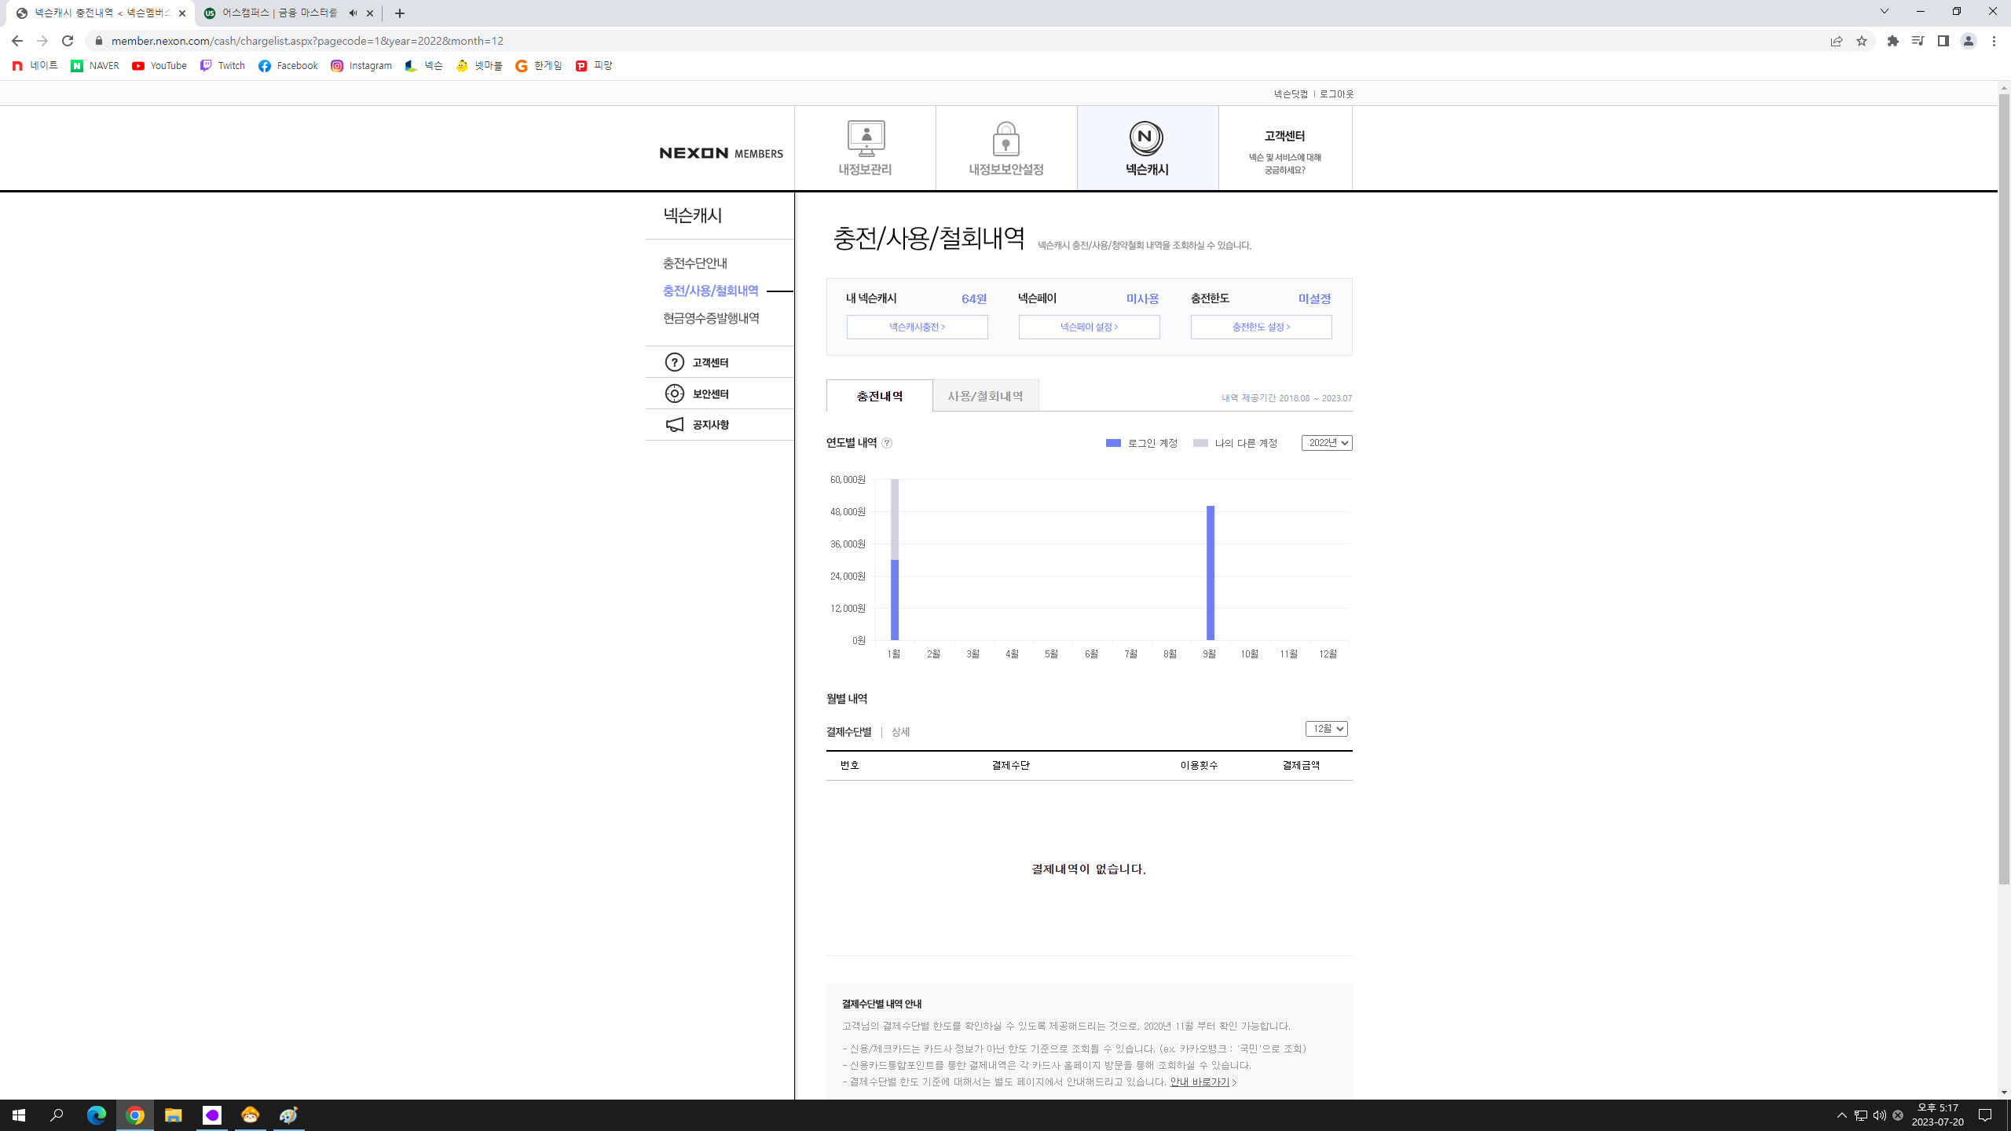Toggle 로그인 계정 chart visibility

(1131, 443)
